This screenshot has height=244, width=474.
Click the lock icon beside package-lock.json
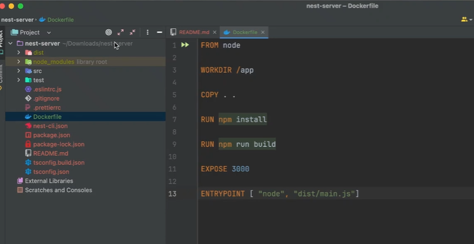click(28, 144)
